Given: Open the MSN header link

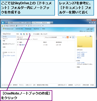Looking at the screenshot, I should 44,29.
